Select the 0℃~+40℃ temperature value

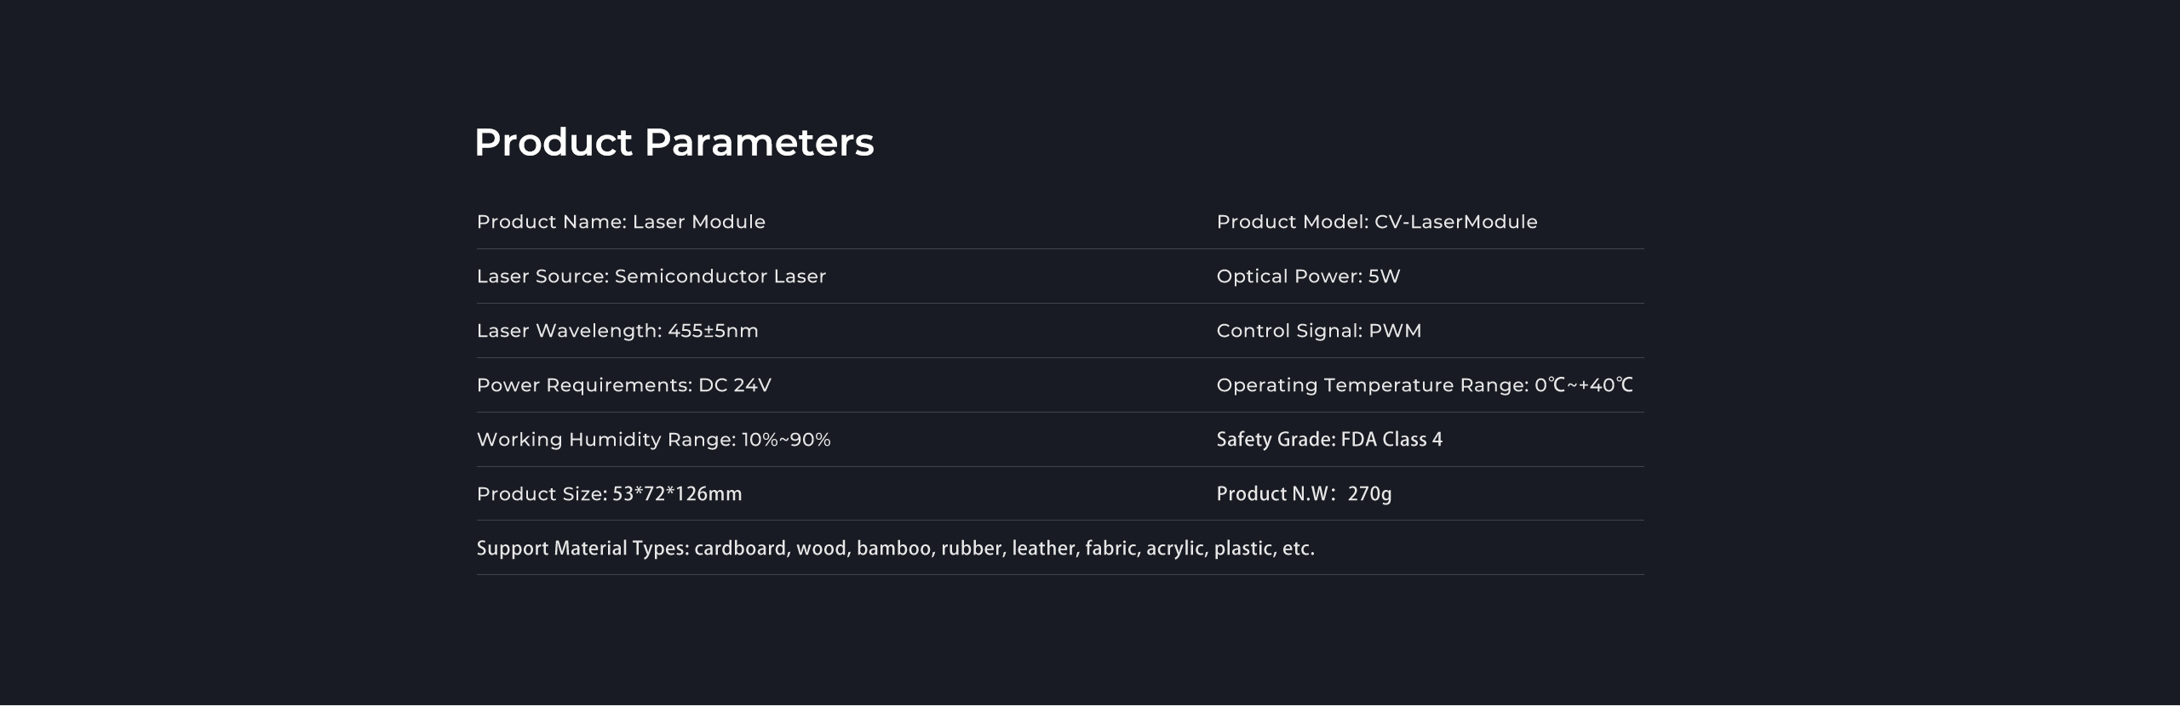tap(1584, 385)
